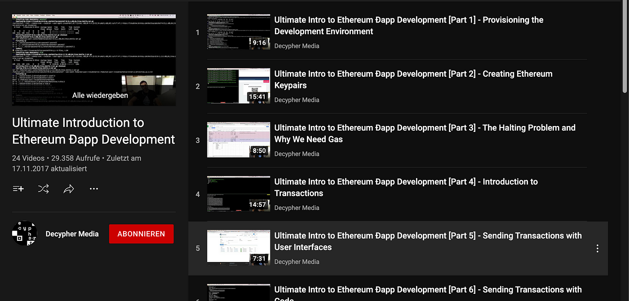Click Decypher Media under Part 2 video
Image resolution: width=629 pixels, height=301 pixels.
point(297,100)
